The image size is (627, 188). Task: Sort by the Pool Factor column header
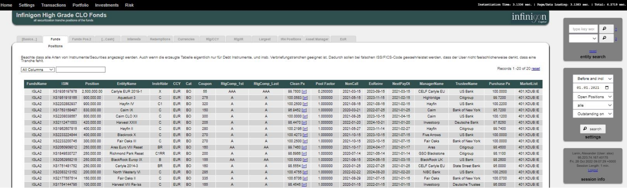pyautogui.click(x=325, y=84)
